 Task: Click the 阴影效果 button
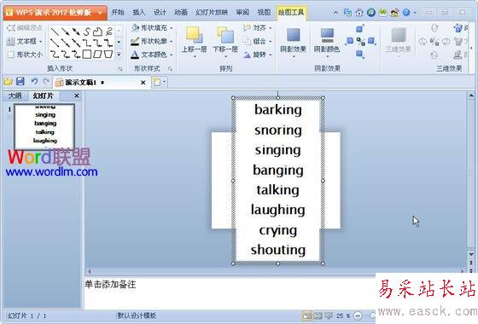coord(294,42)
